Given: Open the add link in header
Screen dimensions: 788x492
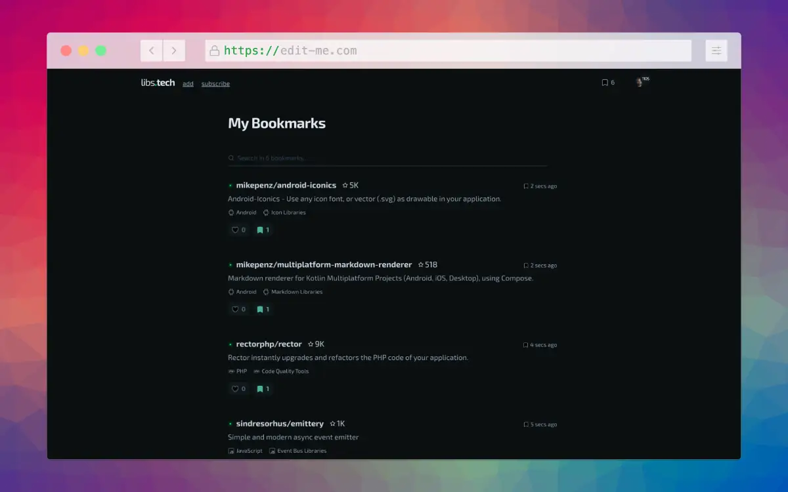Looking at the screenshot, I should point(188,84).
